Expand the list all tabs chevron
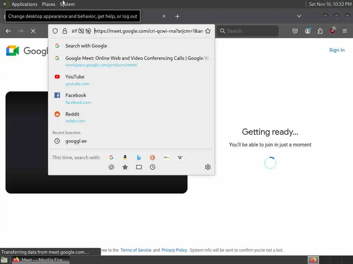The image size is (353, 264). pos(299,16)
